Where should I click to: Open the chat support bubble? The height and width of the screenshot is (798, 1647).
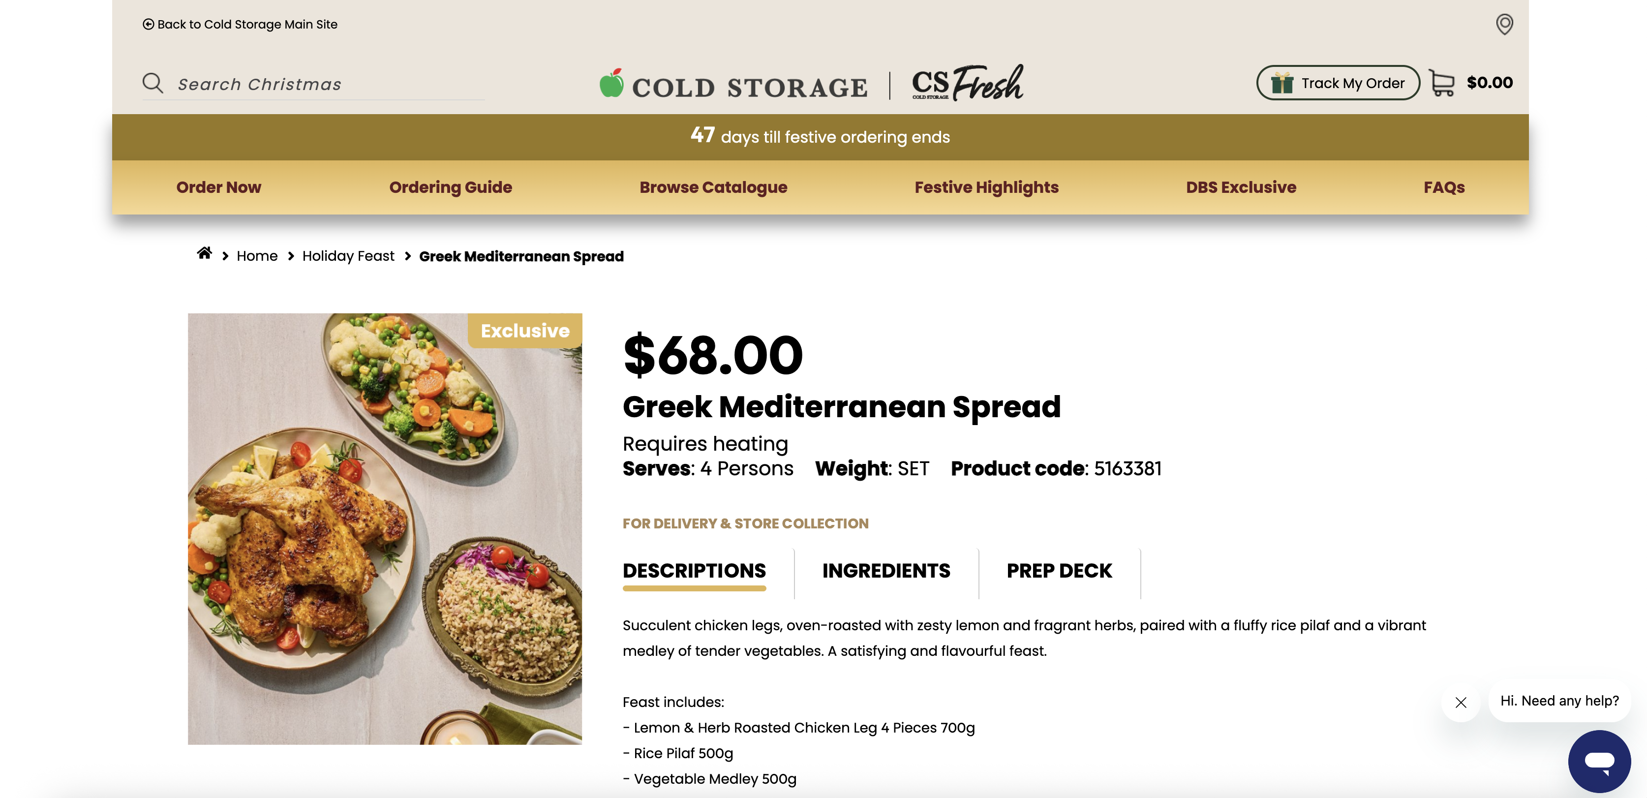click(1598, 761)
